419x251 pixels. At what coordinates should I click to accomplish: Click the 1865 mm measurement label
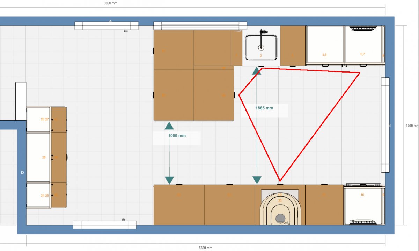(264, 108)
